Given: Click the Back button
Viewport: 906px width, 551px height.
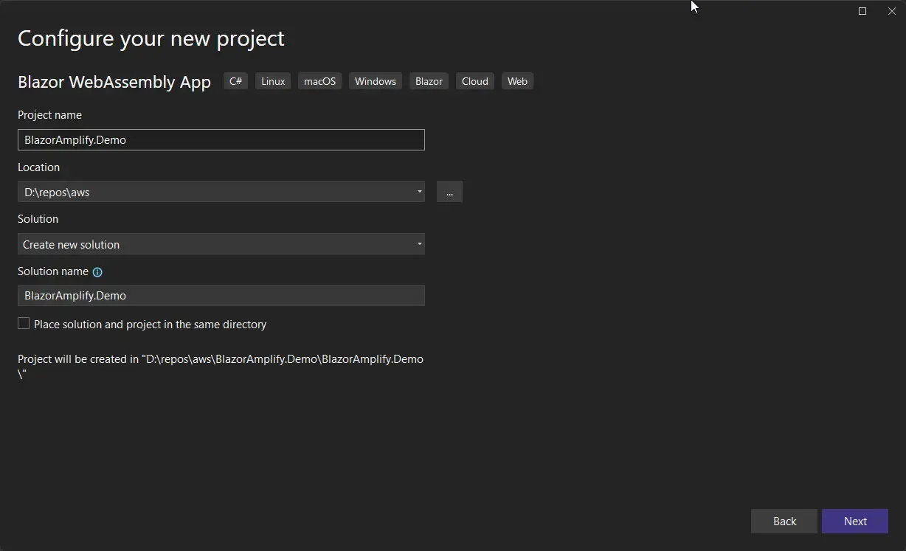Looking at the screenshot, I should 784,521.
